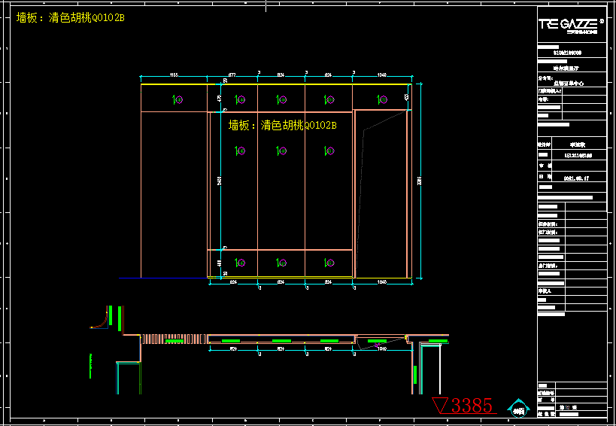
Task: Select the 1155 dimension at top of elevation
Action: tap(174, 75)
